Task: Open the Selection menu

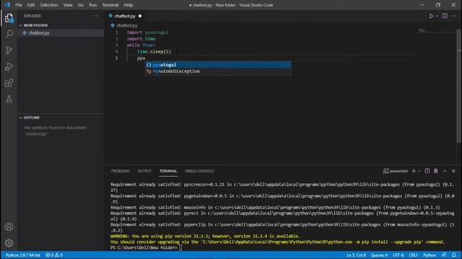Action: [49, 5]
